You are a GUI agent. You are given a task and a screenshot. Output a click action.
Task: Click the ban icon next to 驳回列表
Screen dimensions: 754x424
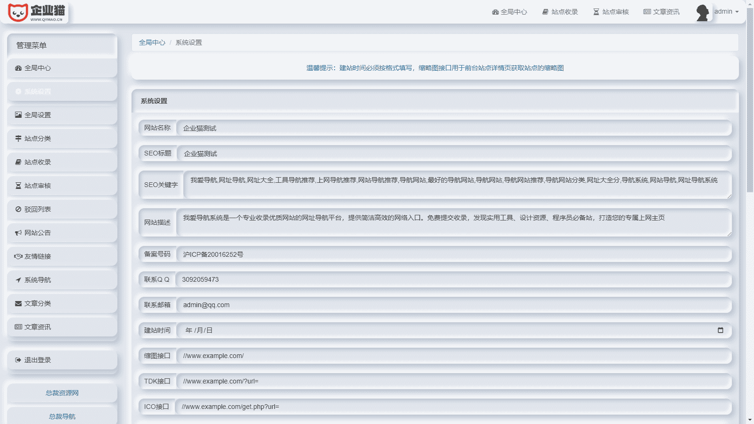18,209
